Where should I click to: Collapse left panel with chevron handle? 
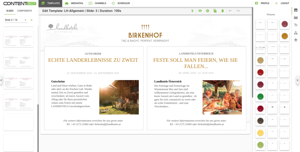1,80
